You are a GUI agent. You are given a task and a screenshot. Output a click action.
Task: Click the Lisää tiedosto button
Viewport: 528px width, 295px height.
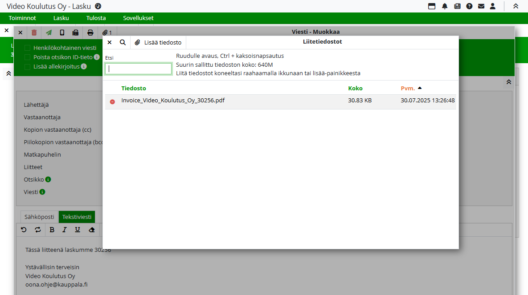158,42
